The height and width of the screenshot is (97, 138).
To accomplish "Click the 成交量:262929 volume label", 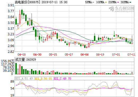I will click(26, 60).
